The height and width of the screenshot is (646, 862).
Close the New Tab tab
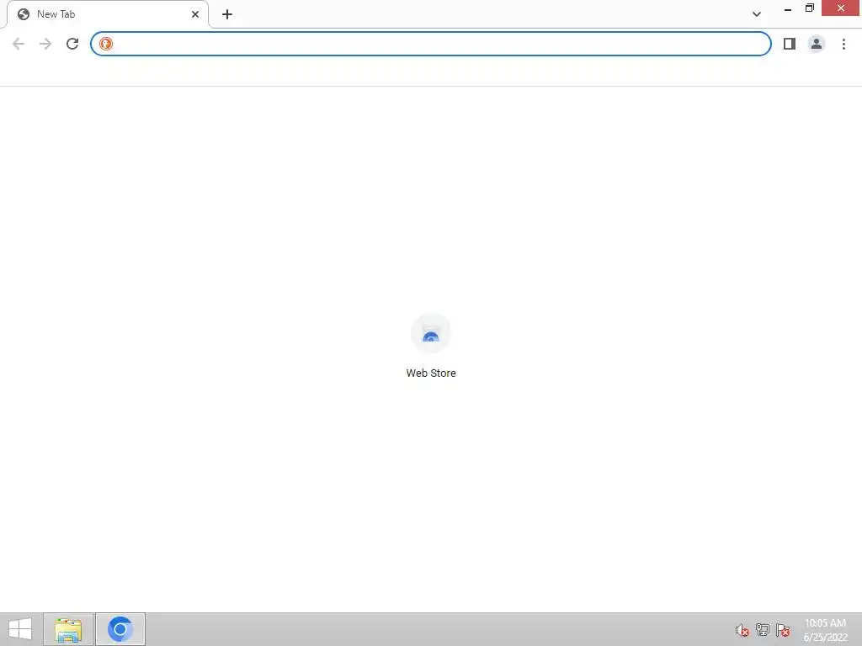pos(195,14)
